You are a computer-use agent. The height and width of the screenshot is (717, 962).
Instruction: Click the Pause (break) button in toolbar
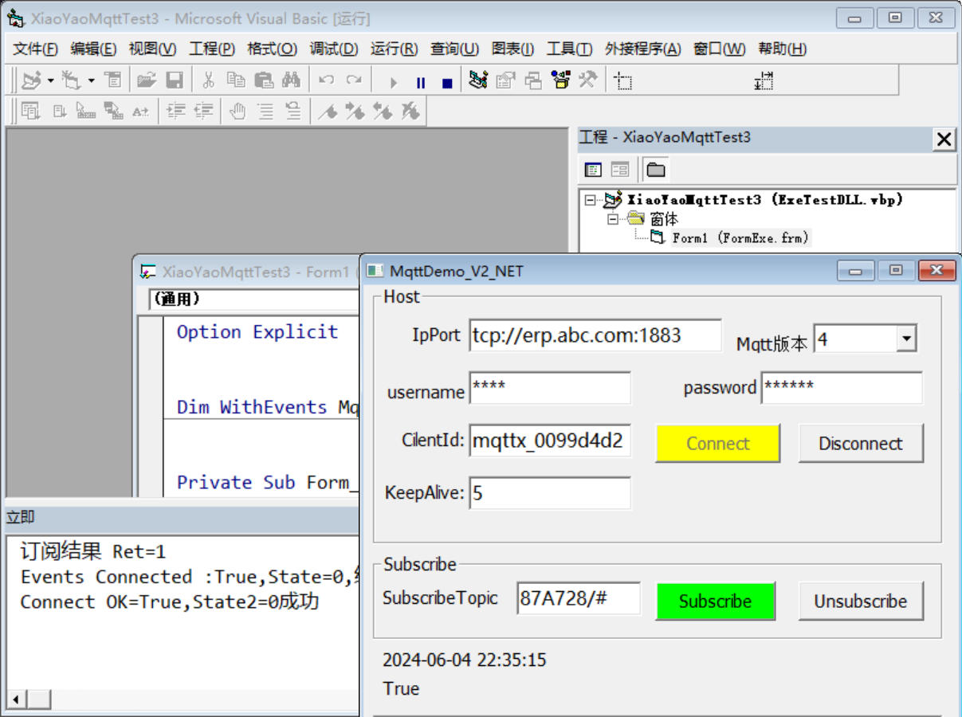tap(421, 82)
